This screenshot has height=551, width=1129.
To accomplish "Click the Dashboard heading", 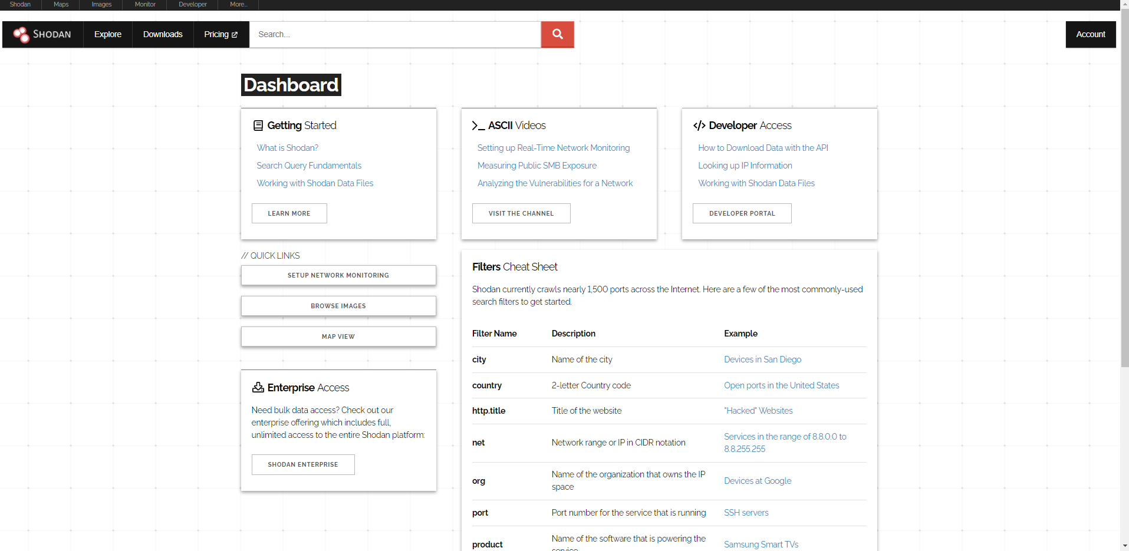I will click(x=291, y=85).
